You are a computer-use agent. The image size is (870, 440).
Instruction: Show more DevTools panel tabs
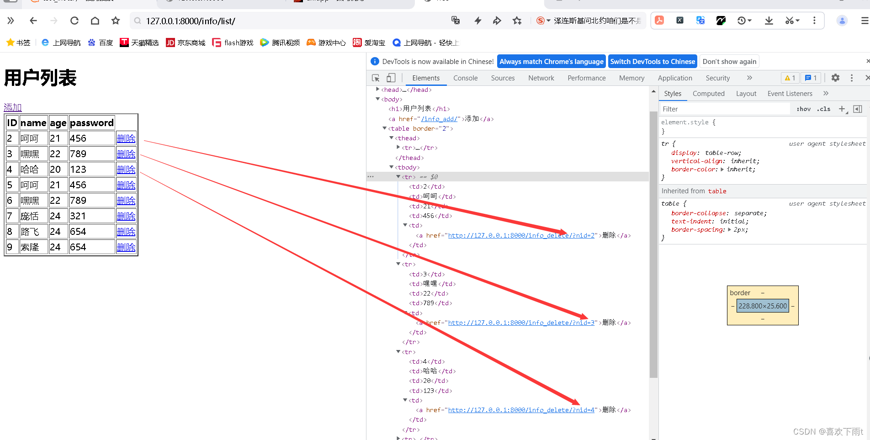point(749,78)
